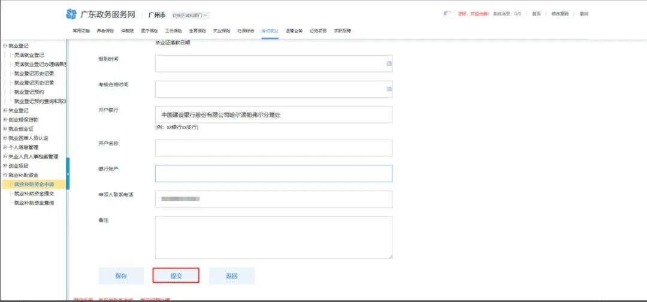647x302 pixels.
Task: Focus the 考核合格时间 date field
Action: coord(274,89)
